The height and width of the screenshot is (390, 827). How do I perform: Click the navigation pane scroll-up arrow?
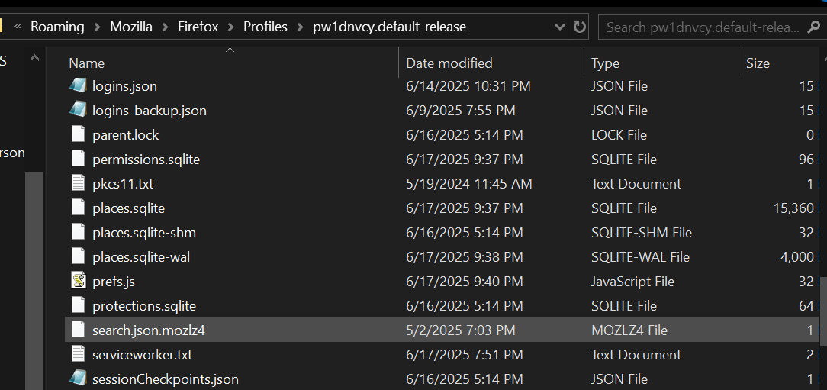34,59
